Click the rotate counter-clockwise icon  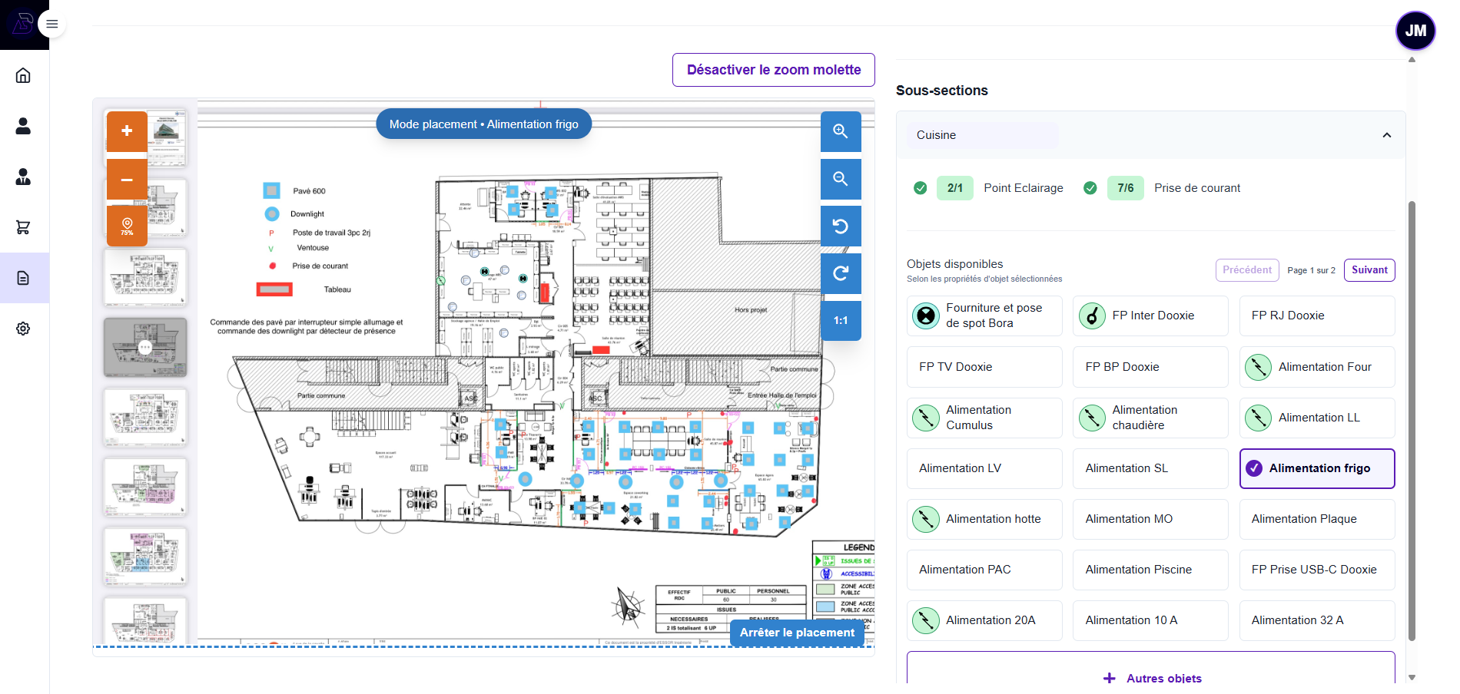pyautogui.click(x=841, y=226)
